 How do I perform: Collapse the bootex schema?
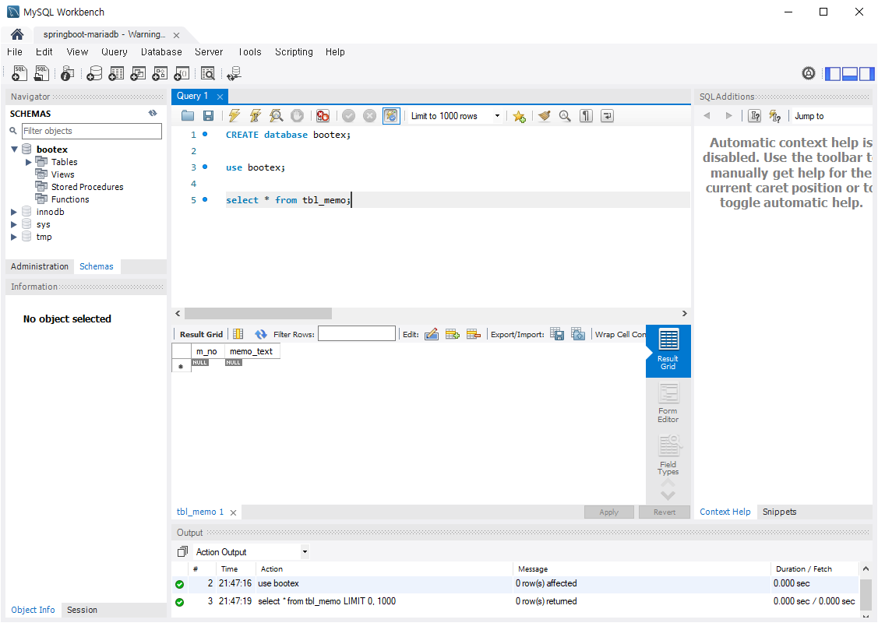(15, 150)
